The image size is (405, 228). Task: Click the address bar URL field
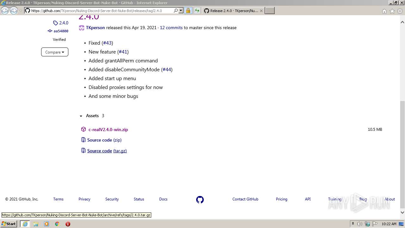click(x=99, y=10)
